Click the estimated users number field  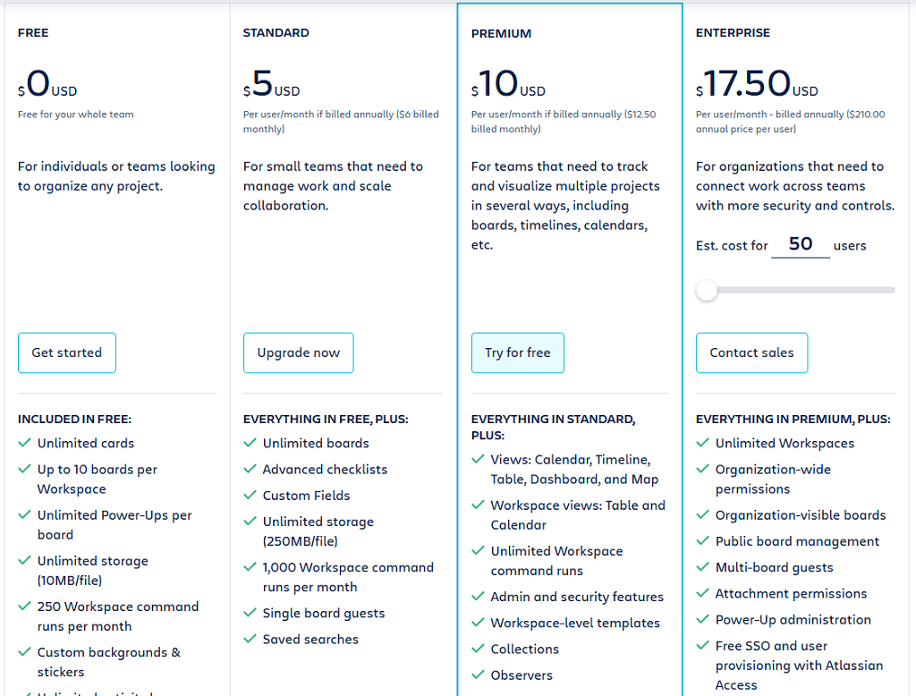pyautogui.click(x=800, y=244)
